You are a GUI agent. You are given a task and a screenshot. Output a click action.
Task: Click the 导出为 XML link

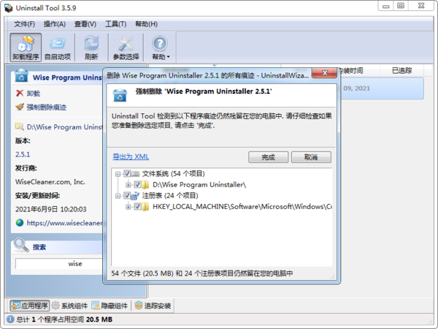(131, 156)
